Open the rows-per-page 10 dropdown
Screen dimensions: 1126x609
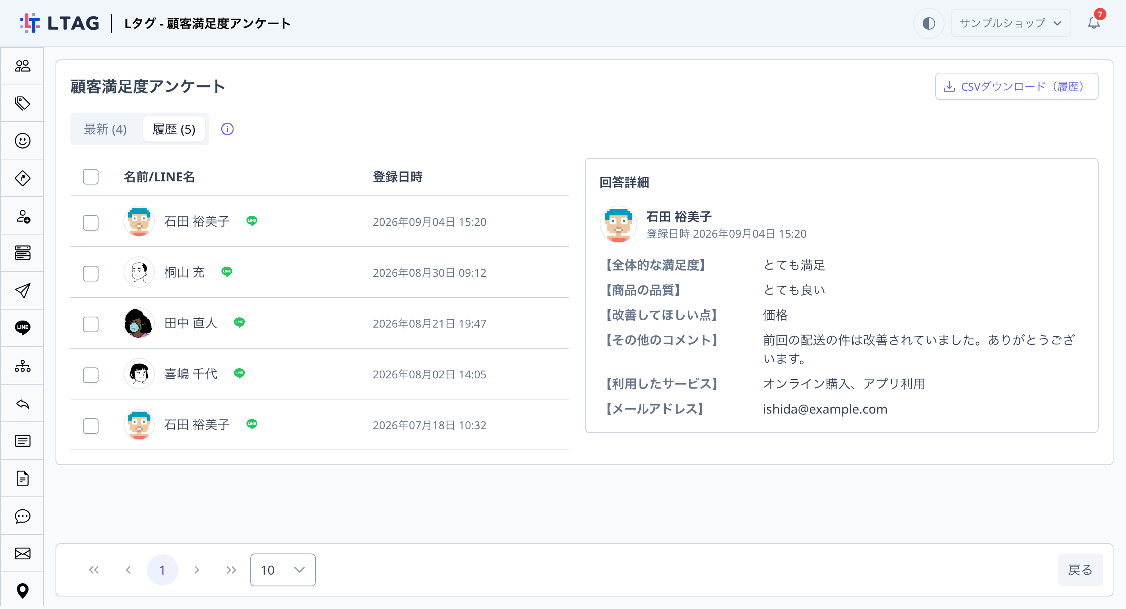[x=283, y=570]
